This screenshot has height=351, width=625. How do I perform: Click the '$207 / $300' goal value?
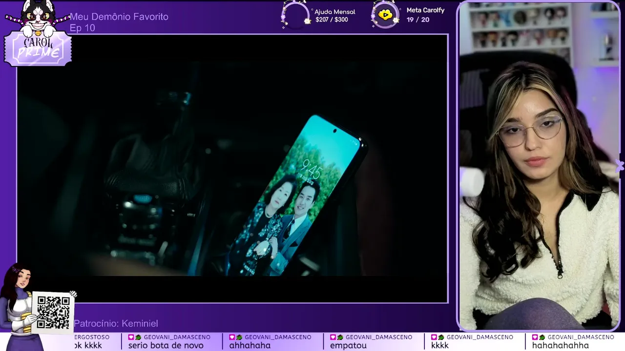332,20
